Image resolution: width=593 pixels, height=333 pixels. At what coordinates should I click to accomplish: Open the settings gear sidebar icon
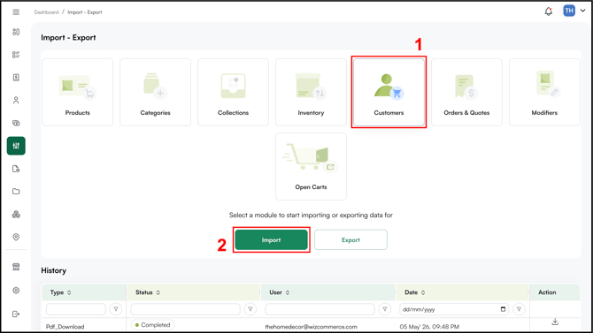16,291
